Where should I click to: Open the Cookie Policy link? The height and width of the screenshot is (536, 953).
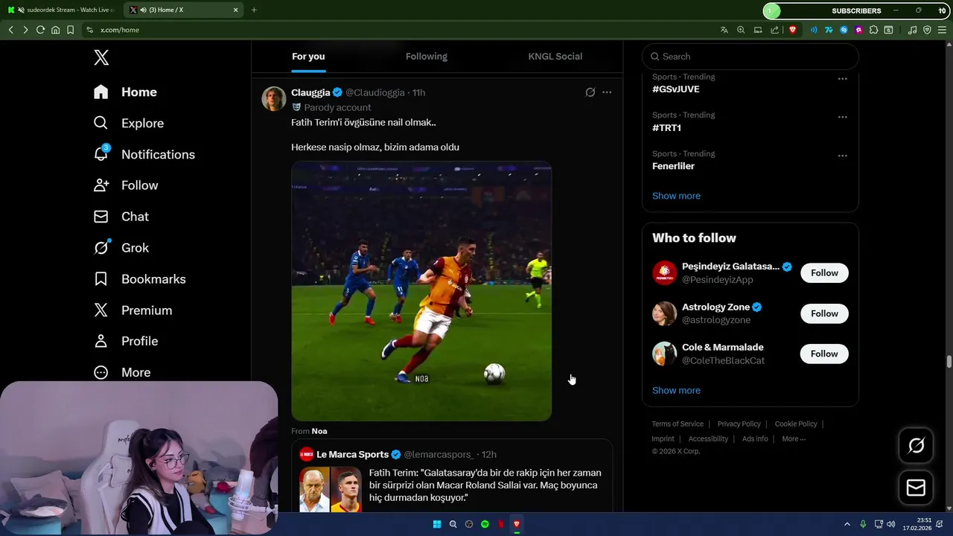[x=796, y=424]
